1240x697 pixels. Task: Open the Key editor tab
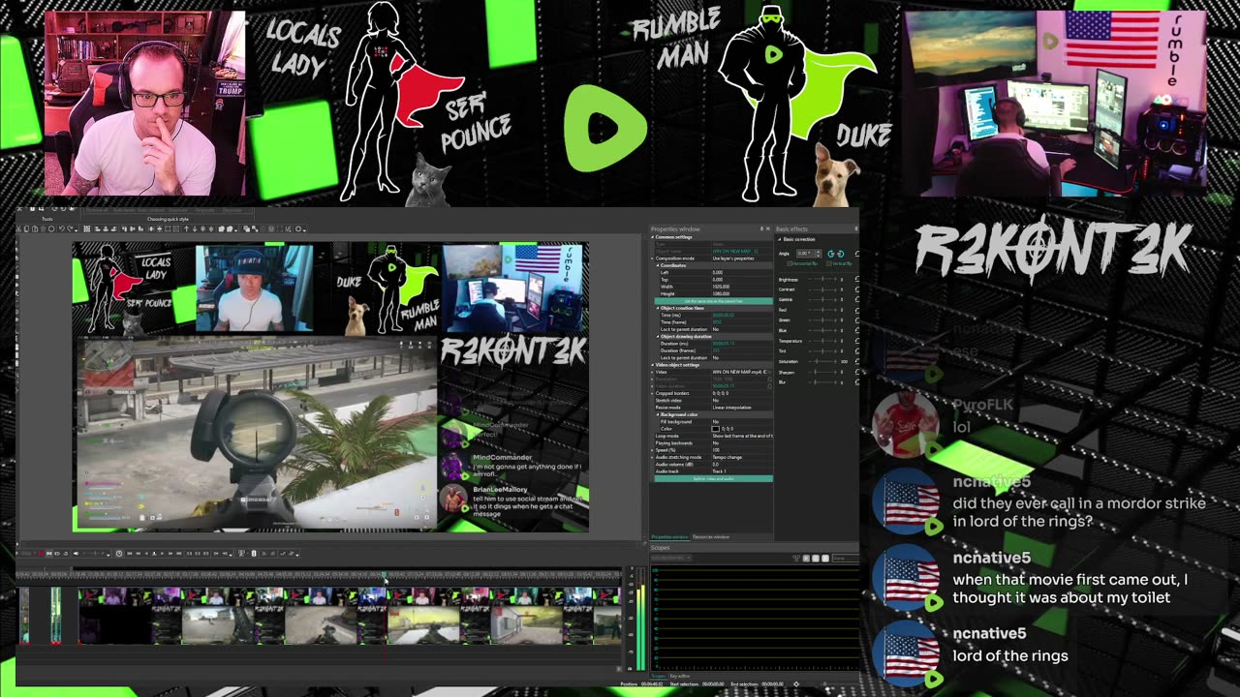[680, 676]
